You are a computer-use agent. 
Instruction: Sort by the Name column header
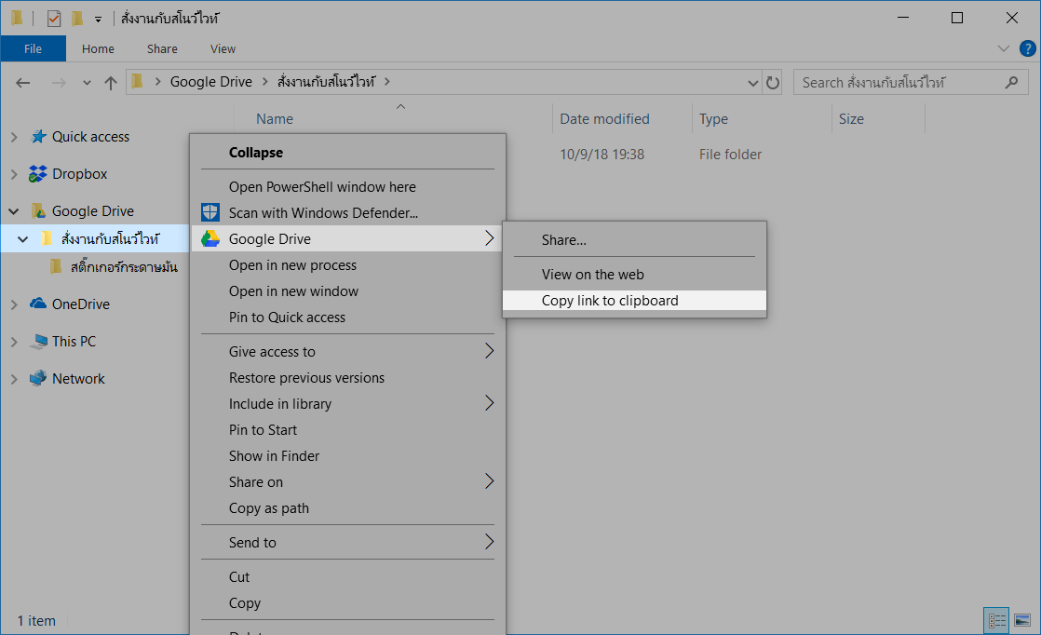[x=275, y=119]
